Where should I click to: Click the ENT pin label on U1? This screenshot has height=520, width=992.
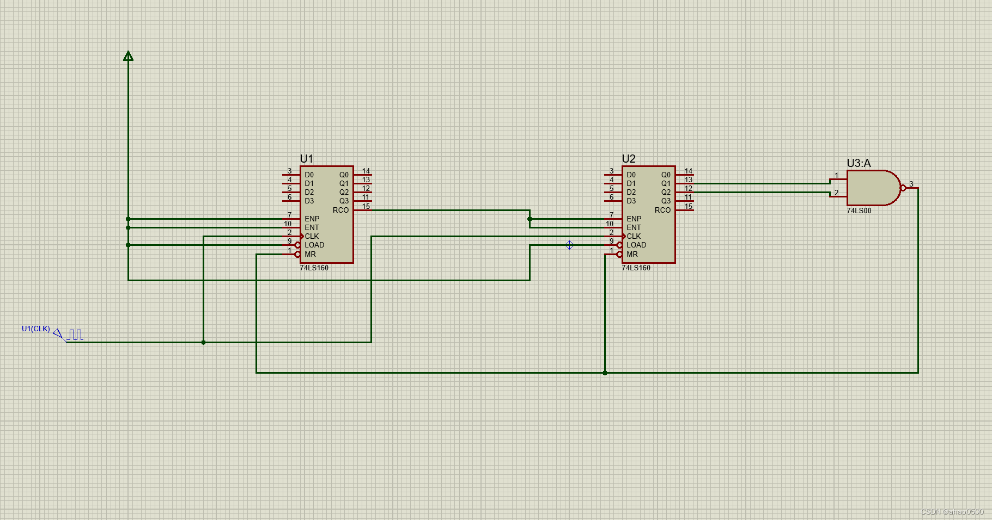pos(312,227)
